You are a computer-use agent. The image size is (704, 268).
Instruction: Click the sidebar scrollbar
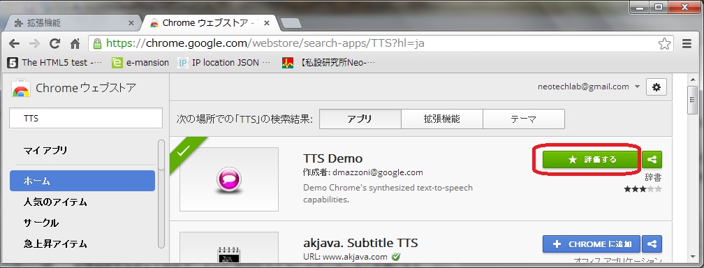[161, 194]
